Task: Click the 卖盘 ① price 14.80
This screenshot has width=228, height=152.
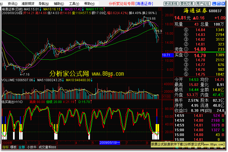Action: click(200, 49)
